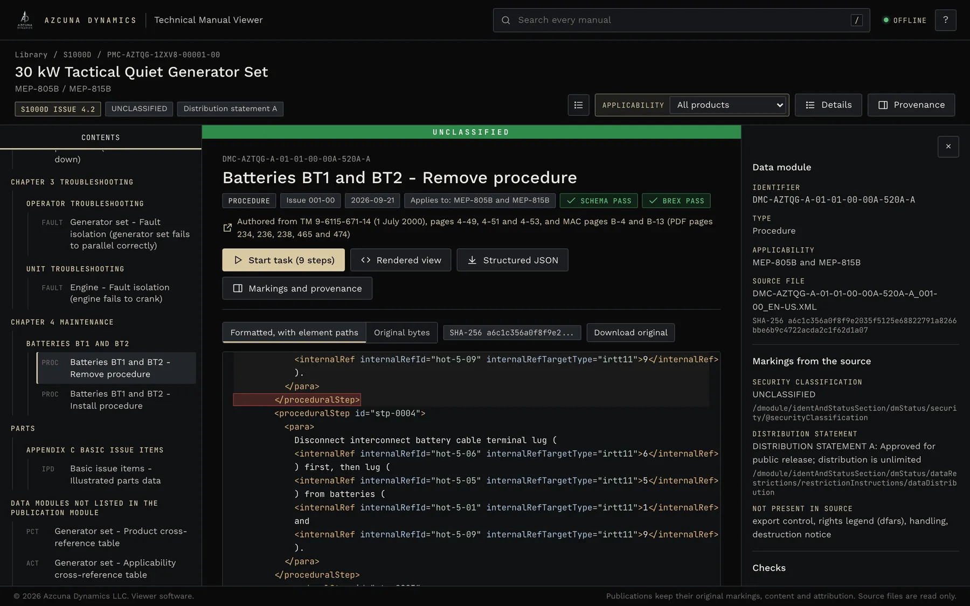This screenshot has width=970, height=606.
Task: Open Generator set Applicability cross-reference table
Action: click(109, 568)
